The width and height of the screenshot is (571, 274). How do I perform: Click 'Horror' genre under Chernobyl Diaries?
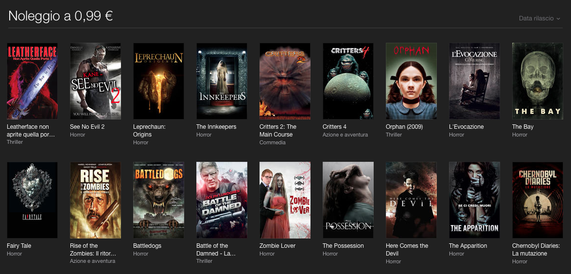click(x=519, y=261)
